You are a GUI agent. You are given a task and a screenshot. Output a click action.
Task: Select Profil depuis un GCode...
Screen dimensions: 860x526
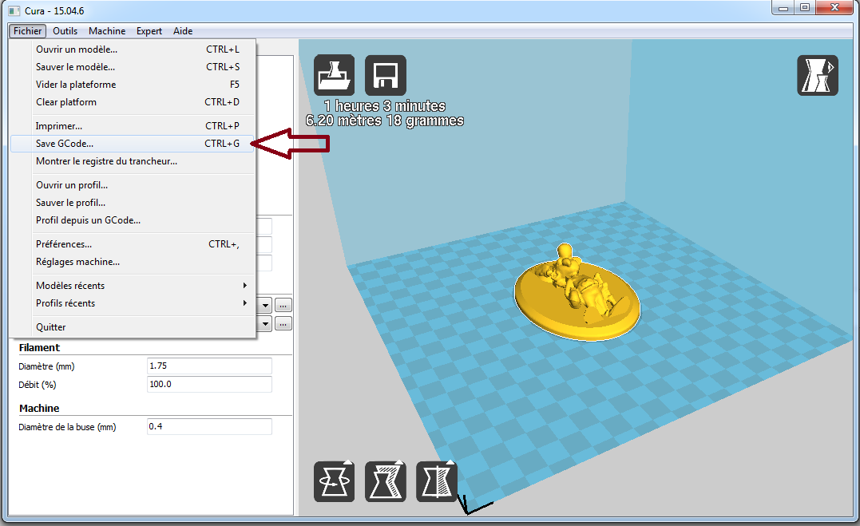tap(133, 220)
